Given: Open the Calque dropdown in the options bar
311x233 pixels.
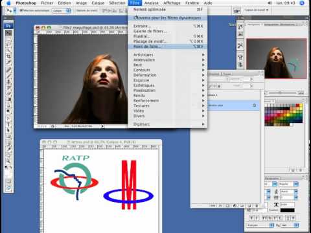Looking at the screenshot, I should pos(62,10).
